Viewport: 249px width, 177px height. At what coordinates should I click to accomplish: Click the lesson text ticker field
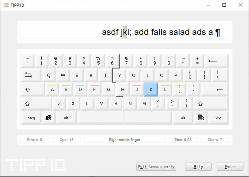click(x=124, y=32)
